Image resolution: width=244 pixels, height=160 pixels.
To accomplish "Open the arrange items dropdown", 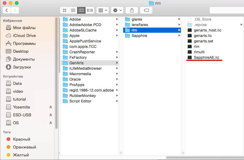I will tap(103, 10).
